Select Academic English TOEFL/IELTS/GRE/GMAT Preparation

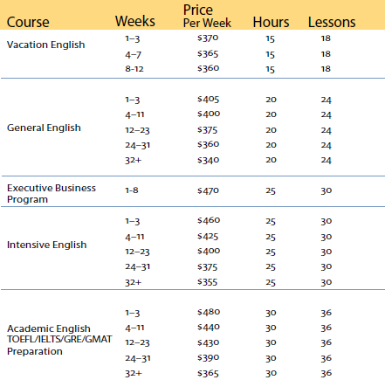click(x=59, y=340)
